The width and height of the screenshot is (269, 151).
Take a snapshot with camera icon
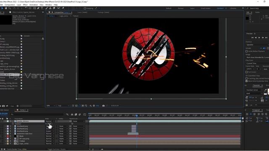pyautogui.click(x=103, y=106)
